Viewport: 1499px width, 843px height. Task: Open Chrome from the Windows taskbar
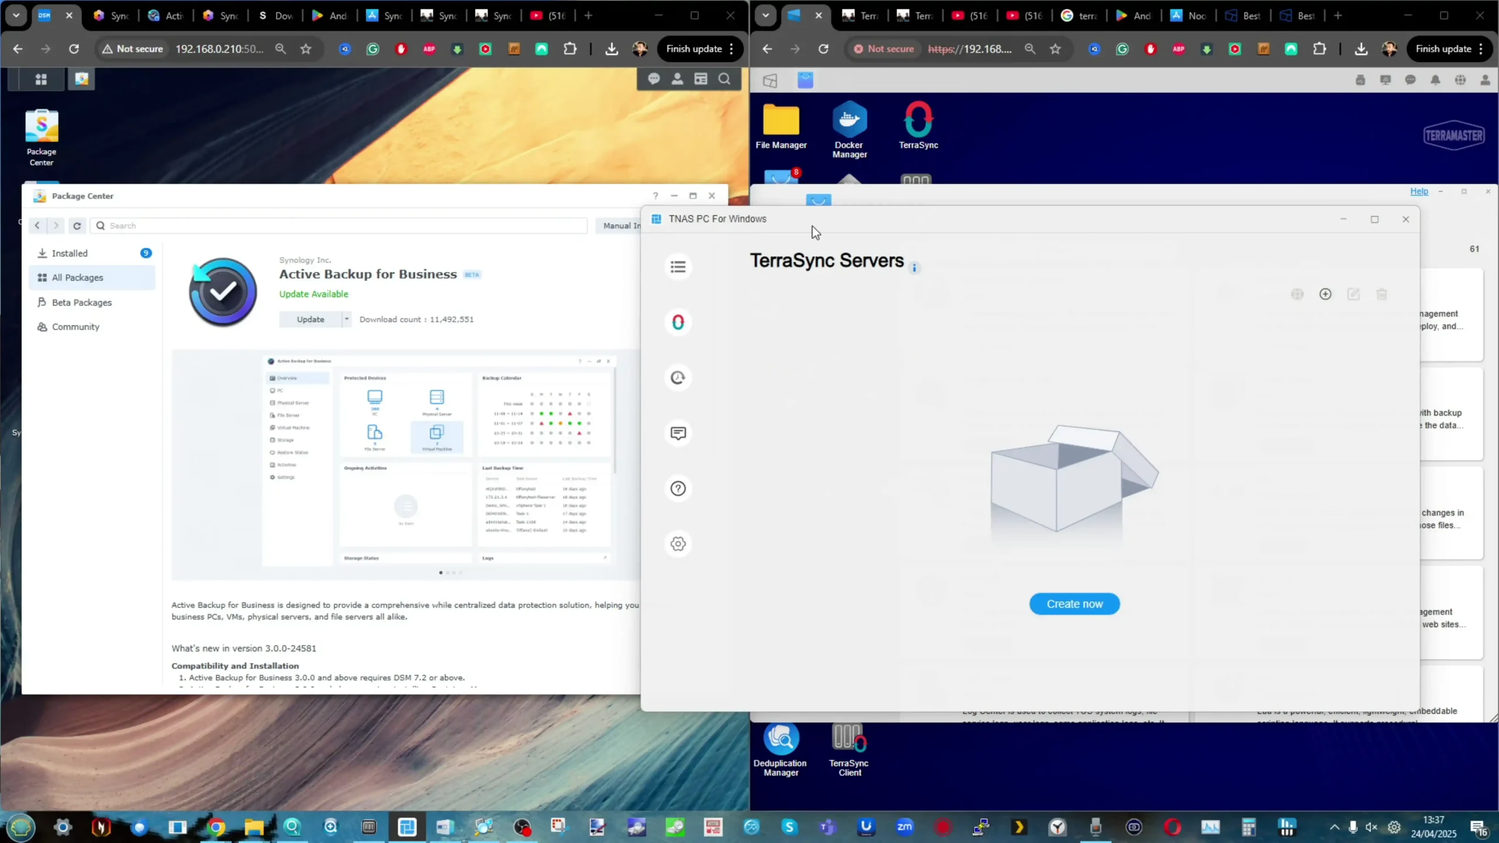[x=216, y=827]
